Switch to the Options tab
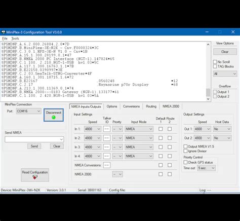The image size is (240, 221). 112,106
